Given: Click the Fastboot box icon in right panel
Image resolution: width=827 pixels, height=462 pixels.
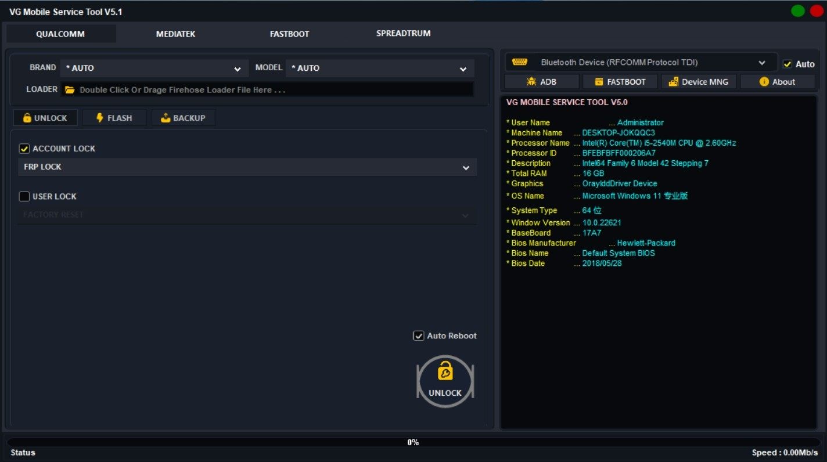Looking at the screenshot, I should tap(599, 82).
